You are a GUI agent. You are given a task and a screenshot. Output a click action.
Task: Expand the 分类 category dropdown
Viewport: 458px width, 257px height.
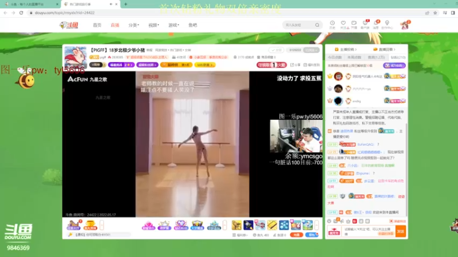133,25
